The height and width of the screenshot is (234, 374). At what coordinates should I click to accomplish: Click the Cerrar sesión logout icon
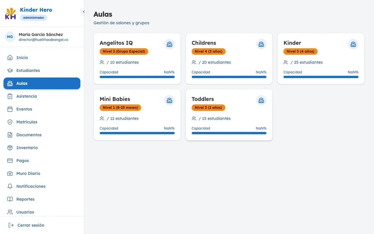tap(11, 225)
